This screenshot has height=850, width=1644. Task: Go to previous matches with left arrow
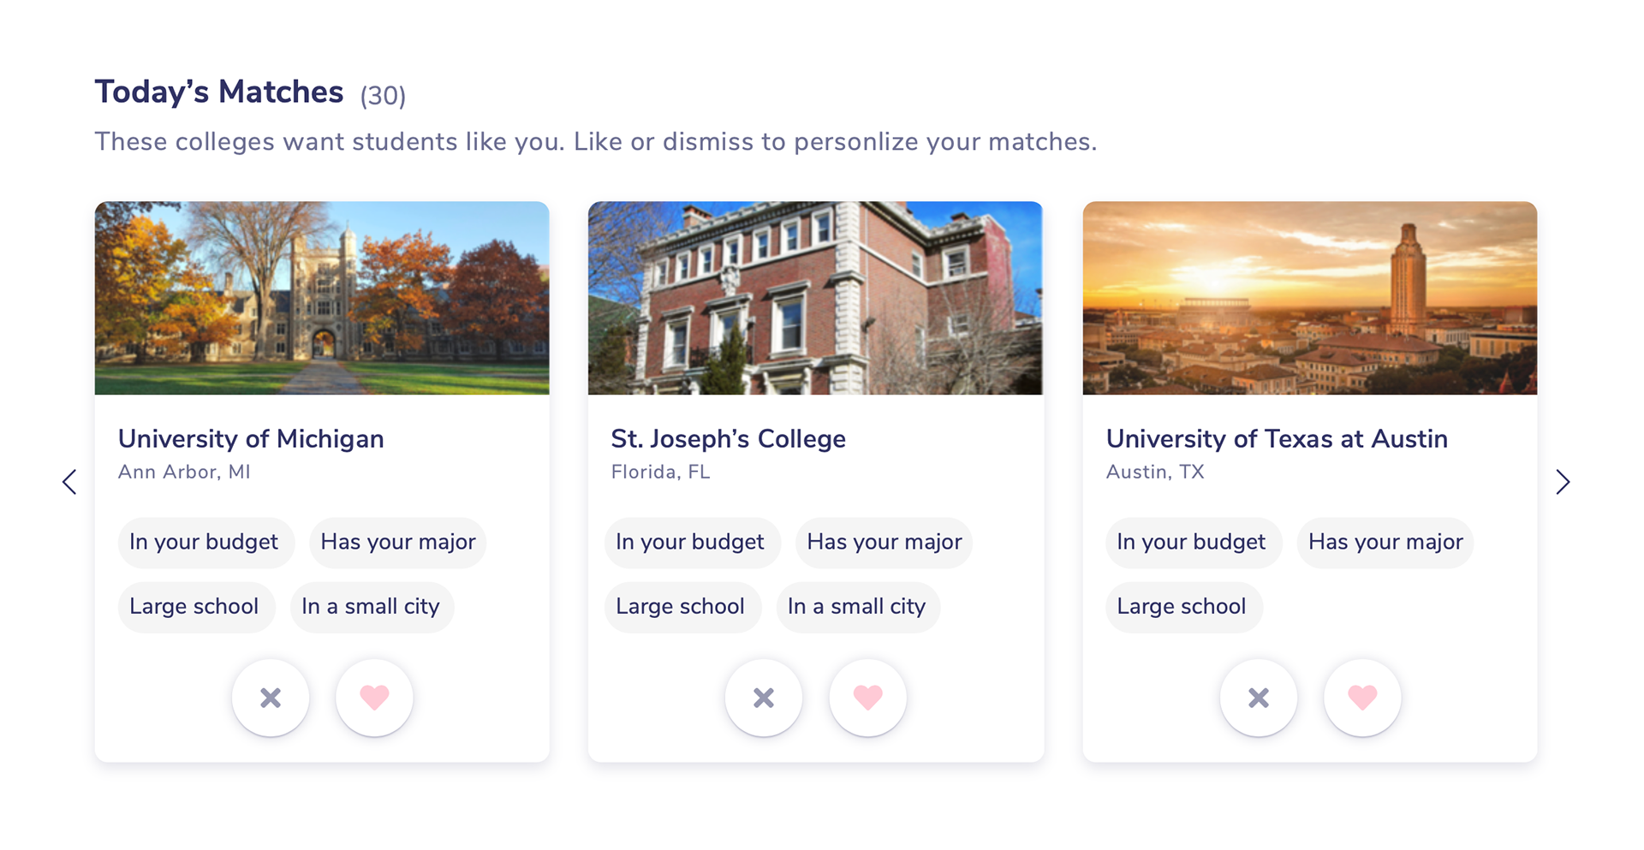pyautogui.click(x=69, y=482)
